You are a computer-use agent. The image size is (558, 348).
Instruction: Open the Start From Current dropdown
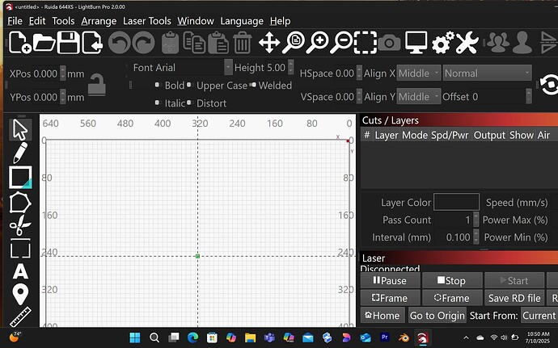click(x=539, y=315)
